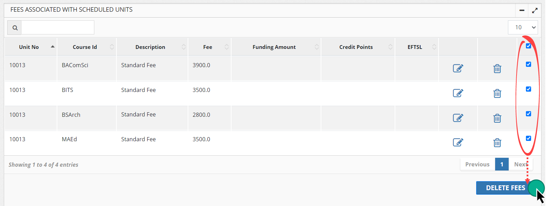The width and height of the screenshot is (547, 206).
Task: Click trash icon for BSArch row
Action: pyautogui.click(x=497, y=118)
